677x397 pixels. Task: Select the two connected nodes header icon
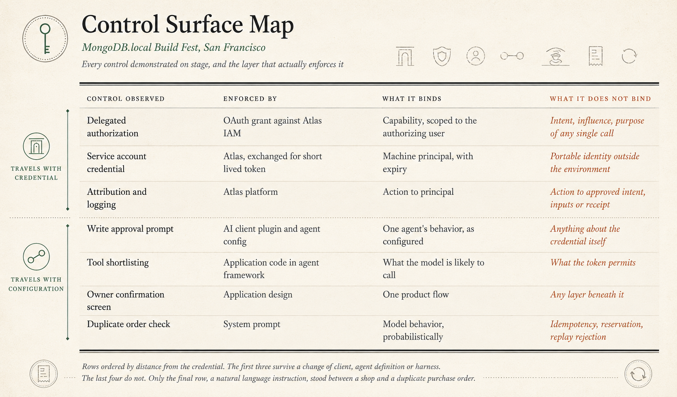[x=512, y=56]
